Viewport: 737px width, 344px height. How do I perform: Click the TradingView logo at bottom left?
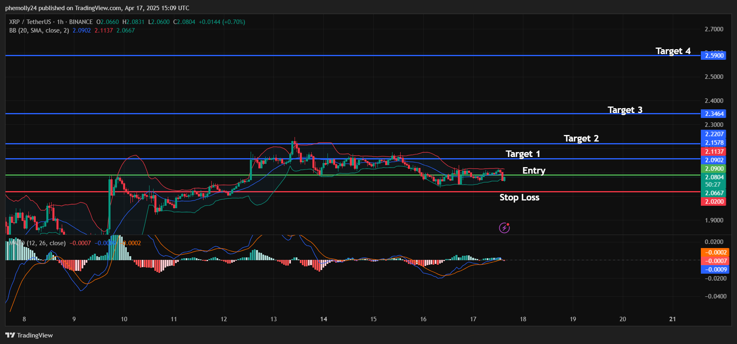point(29,335)
